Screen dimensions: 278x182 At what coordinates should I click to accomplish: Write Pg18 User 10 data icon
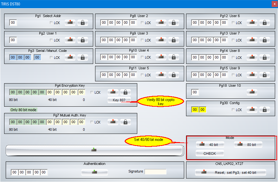(x=252, y=92)
